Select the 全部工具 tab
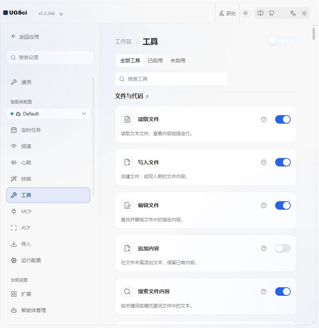This screenshot has height=328, width=319. point(130,61)
